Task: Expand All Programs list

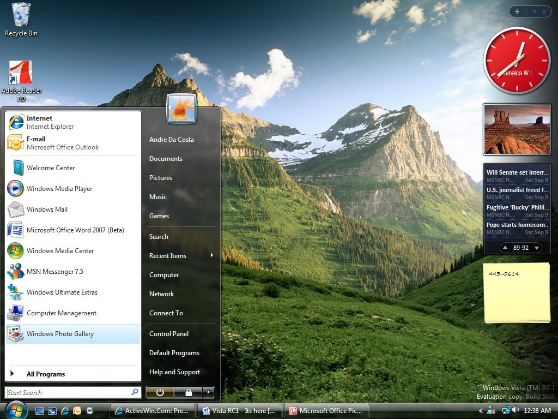Action: pyautogui.click(x=73, y=374)
